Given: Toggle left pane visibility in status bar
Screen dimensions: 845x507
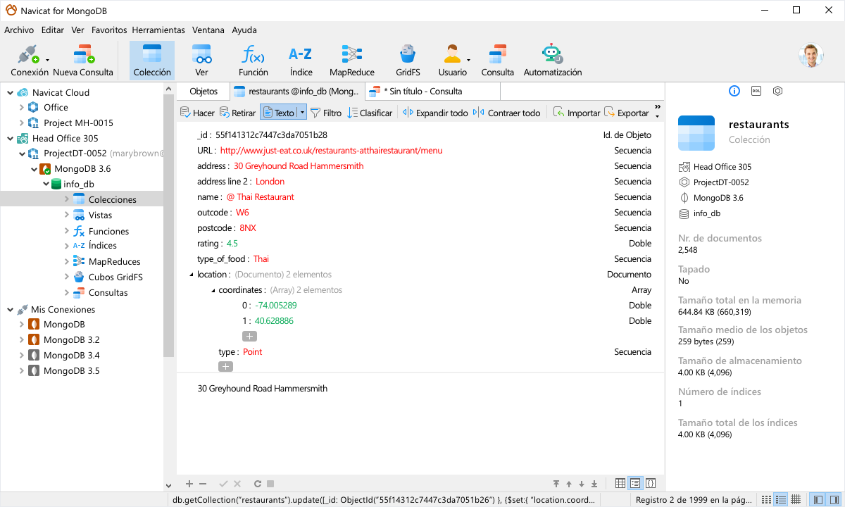Looking at the screenshot, I should [818, 500].
